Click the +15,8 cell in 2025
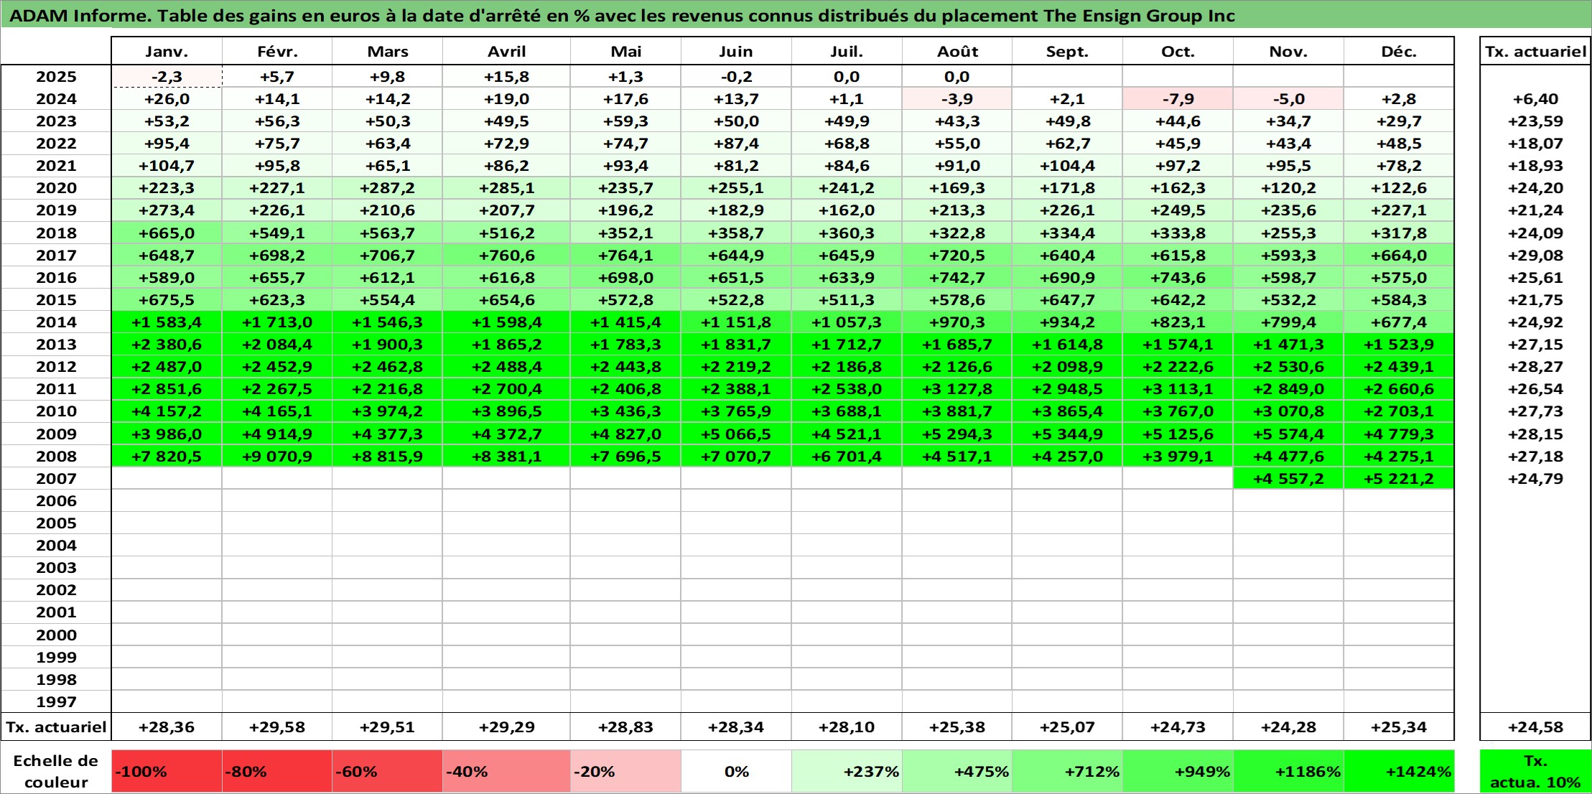 507,77
